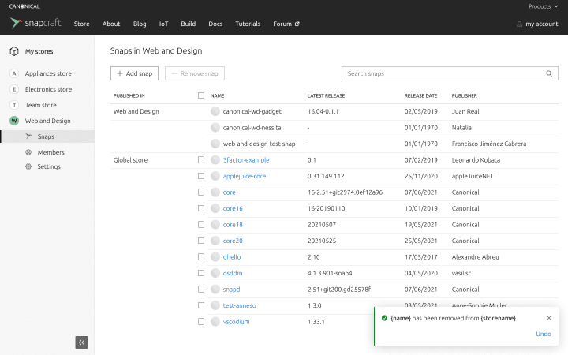Go to the Blog page
The image size is (568, 355).
[x=140, y=24]
